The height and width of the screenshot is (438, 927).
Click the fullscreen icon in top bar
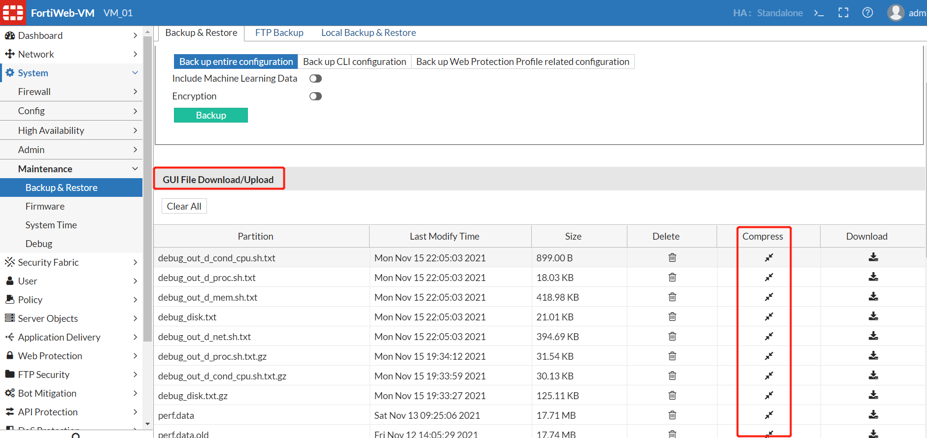(843, 13)
